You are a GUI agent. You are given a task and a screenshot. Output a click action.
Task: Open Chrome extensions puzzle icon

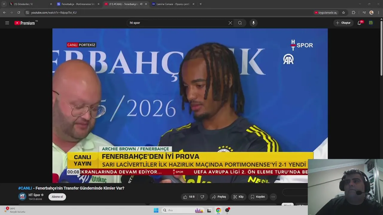[353, 13]
